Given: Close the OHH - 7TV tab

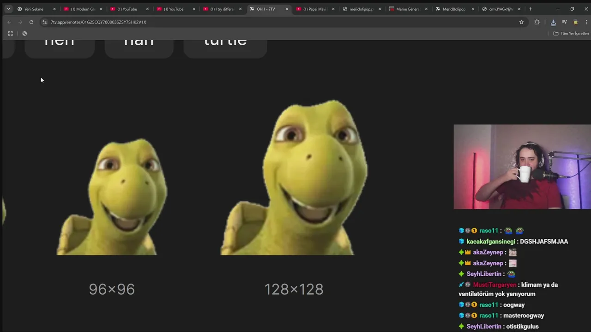Looking at the screenshot, I should click(287, 9).
